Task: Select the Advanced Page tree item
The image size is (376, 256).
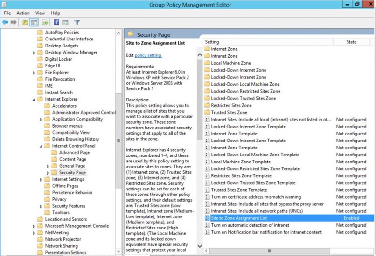Action: [x=75, y=152]
